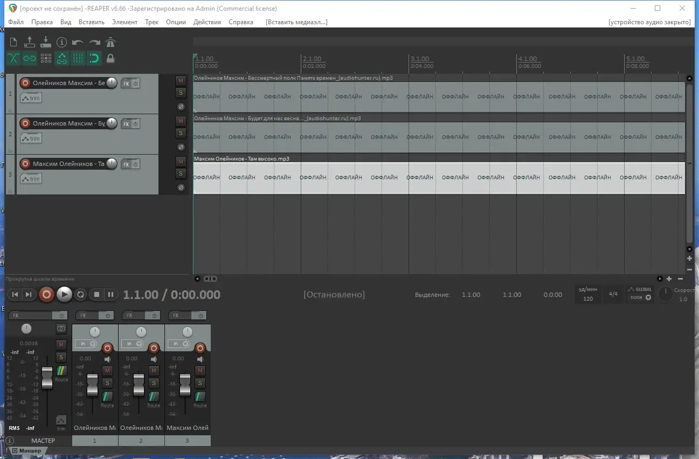This screenshot has width=699, height=459.
Task: Open the Правка menu
Action: [42, 22]
